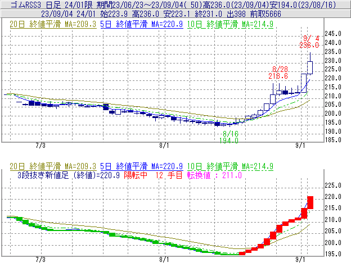Viewport: 351px width, 267px height.
Task: Click the 陽転中 status text
Action: tap(136, 175)
